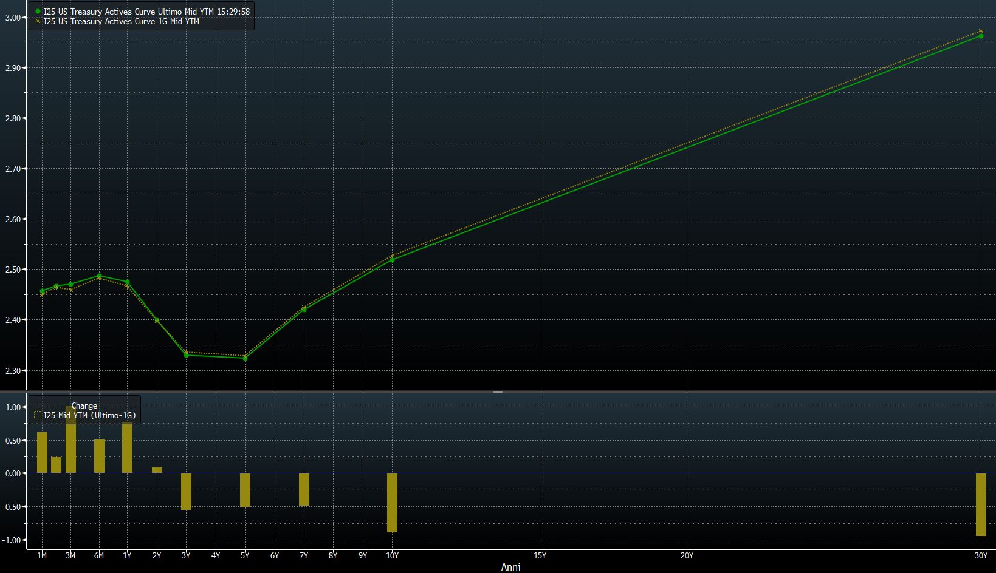
Task: Click the curve data point at 5Y
Action: 245,358
